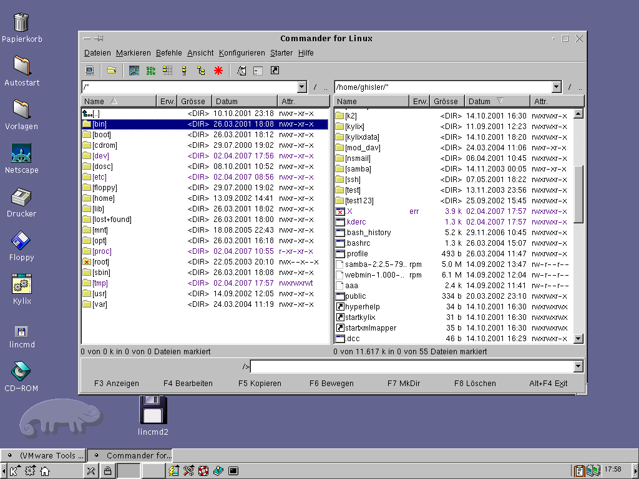
Task: Open the Dateien menu
Action: pyautogui.click(x=97, y=53)
